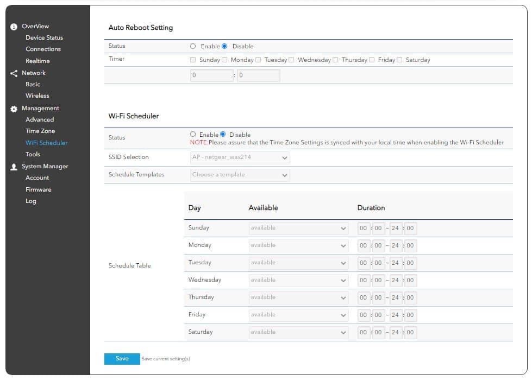The width and height of the screenshot is (532, 381).
Task: Click the 'Auto Reboot Setting' heading
Action: [x=140, y=28]
